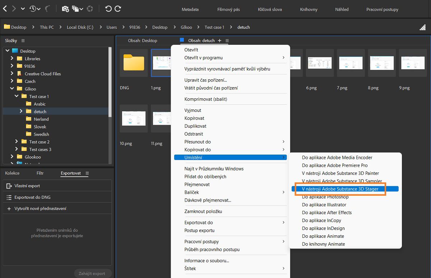Choose Do aplikace Photoshop from the submenu
Screen dimensions: 431x278
[x=325, y=197]
